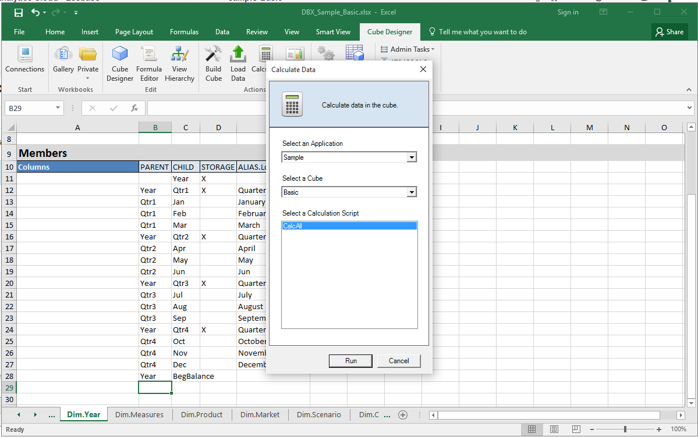This screenshot has width=698, height=437.
Task: Open the Dim.Measures sheet tab
Action: (139, 415)
